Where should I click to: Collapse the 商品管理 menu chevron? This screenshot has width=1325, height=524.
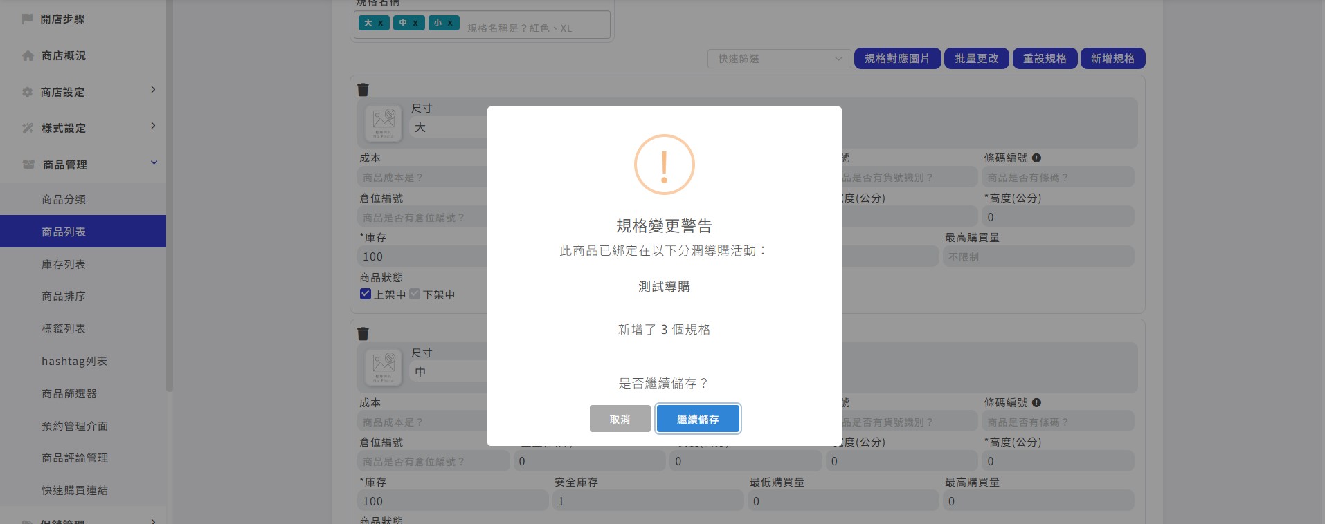click(154, 162)
